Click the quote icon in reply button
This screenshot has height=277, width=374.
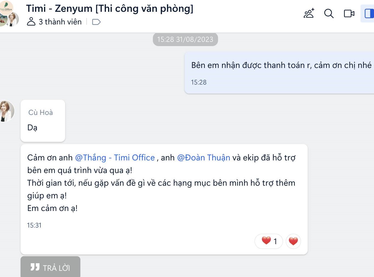(35, 267)
